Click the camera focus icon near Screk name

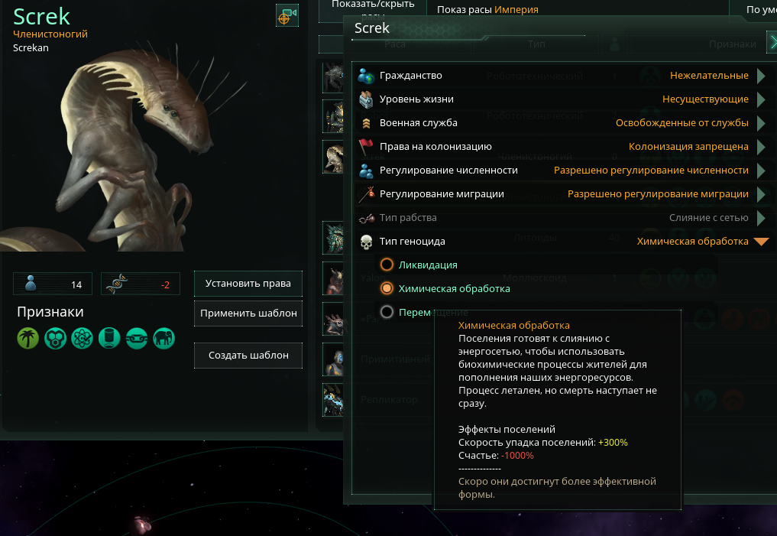287,15
